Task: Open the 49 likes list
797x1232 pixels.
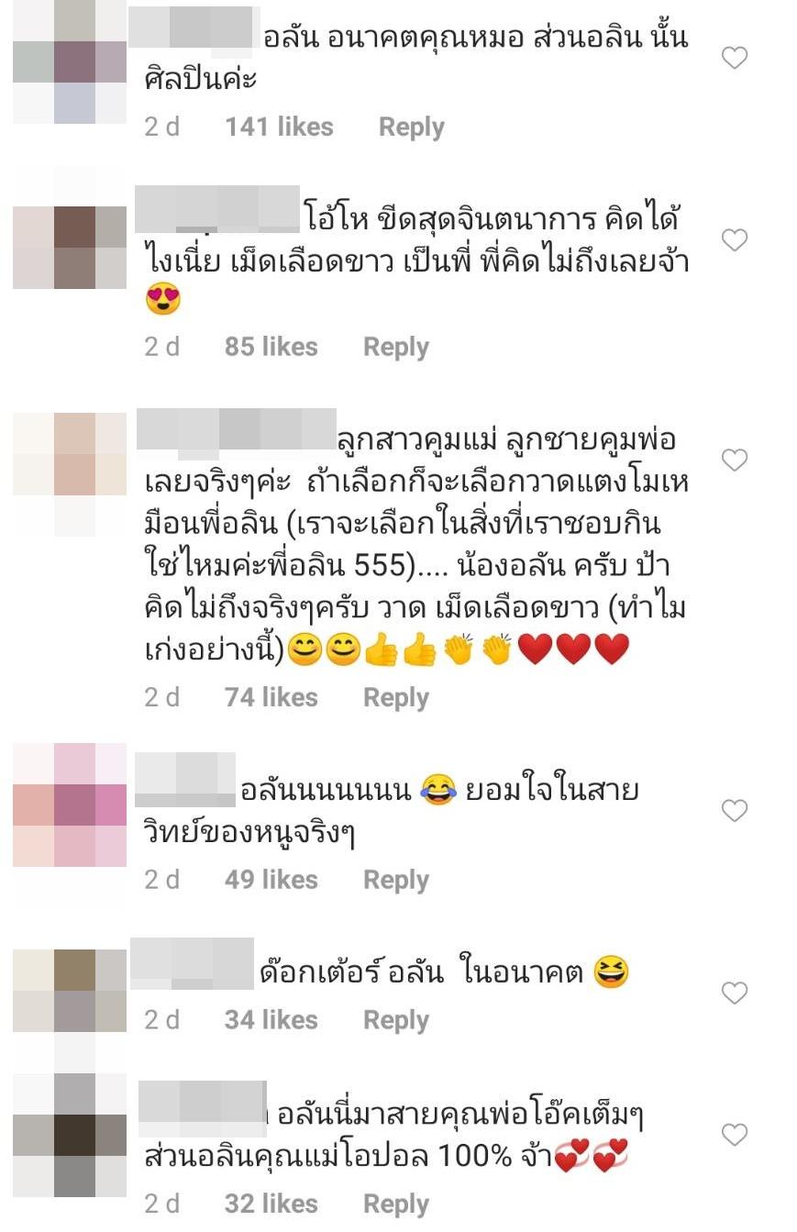Action: [x=271, y=880]
